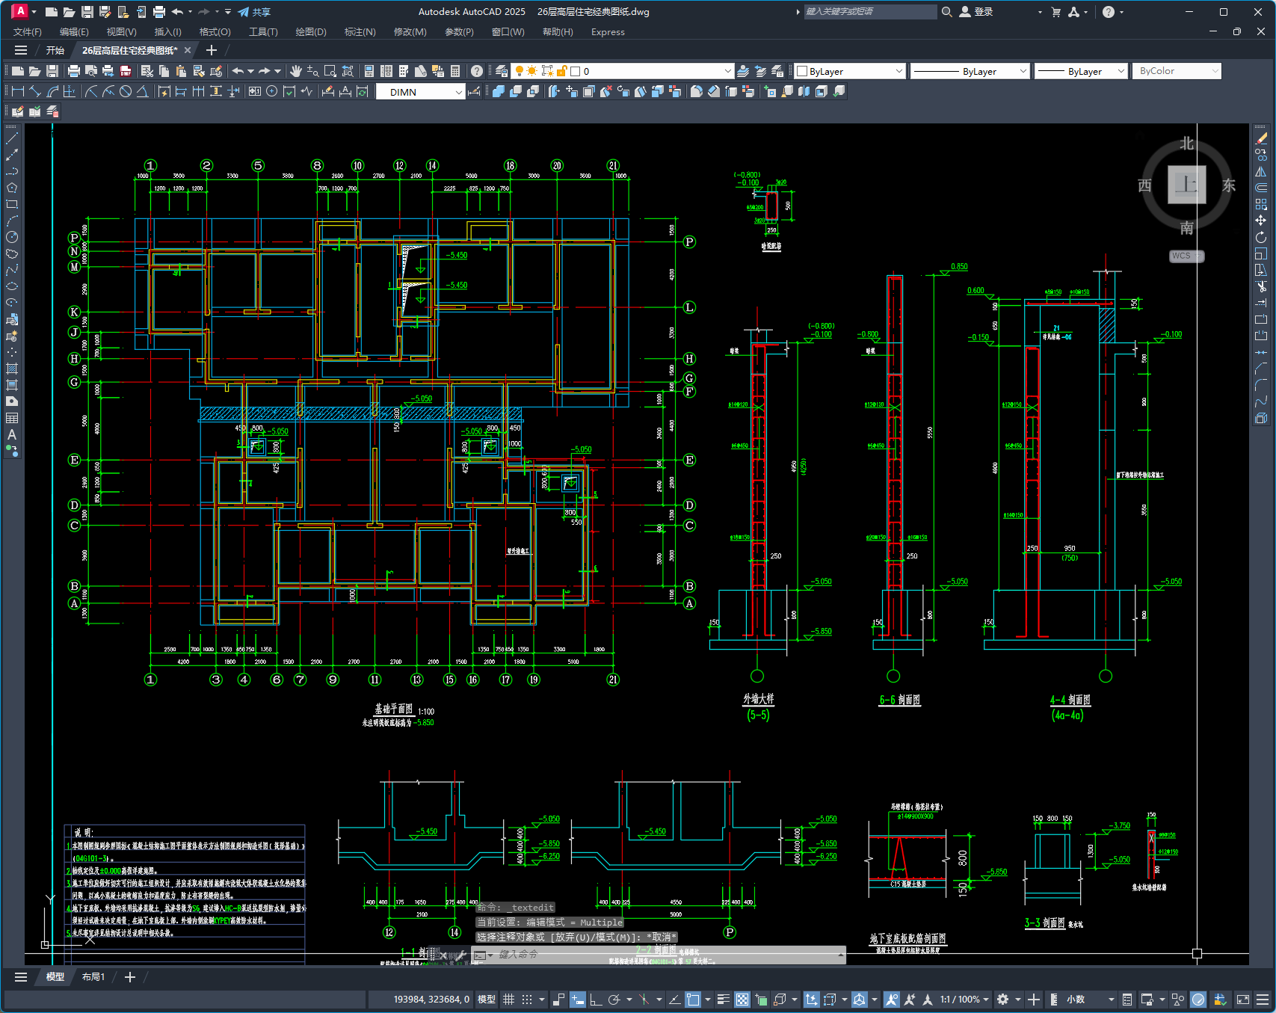Viewport: 1276px width, 1013px height.
Task: Click the 登录 sign-in button
Action: [x=976, y=12]
